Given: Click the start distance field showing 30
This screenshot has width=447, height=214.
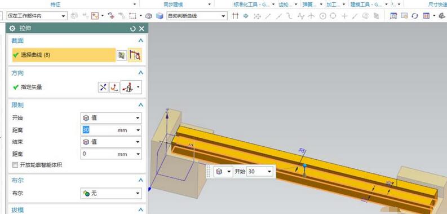Looking at the screenshot, I should pos(98,130).
